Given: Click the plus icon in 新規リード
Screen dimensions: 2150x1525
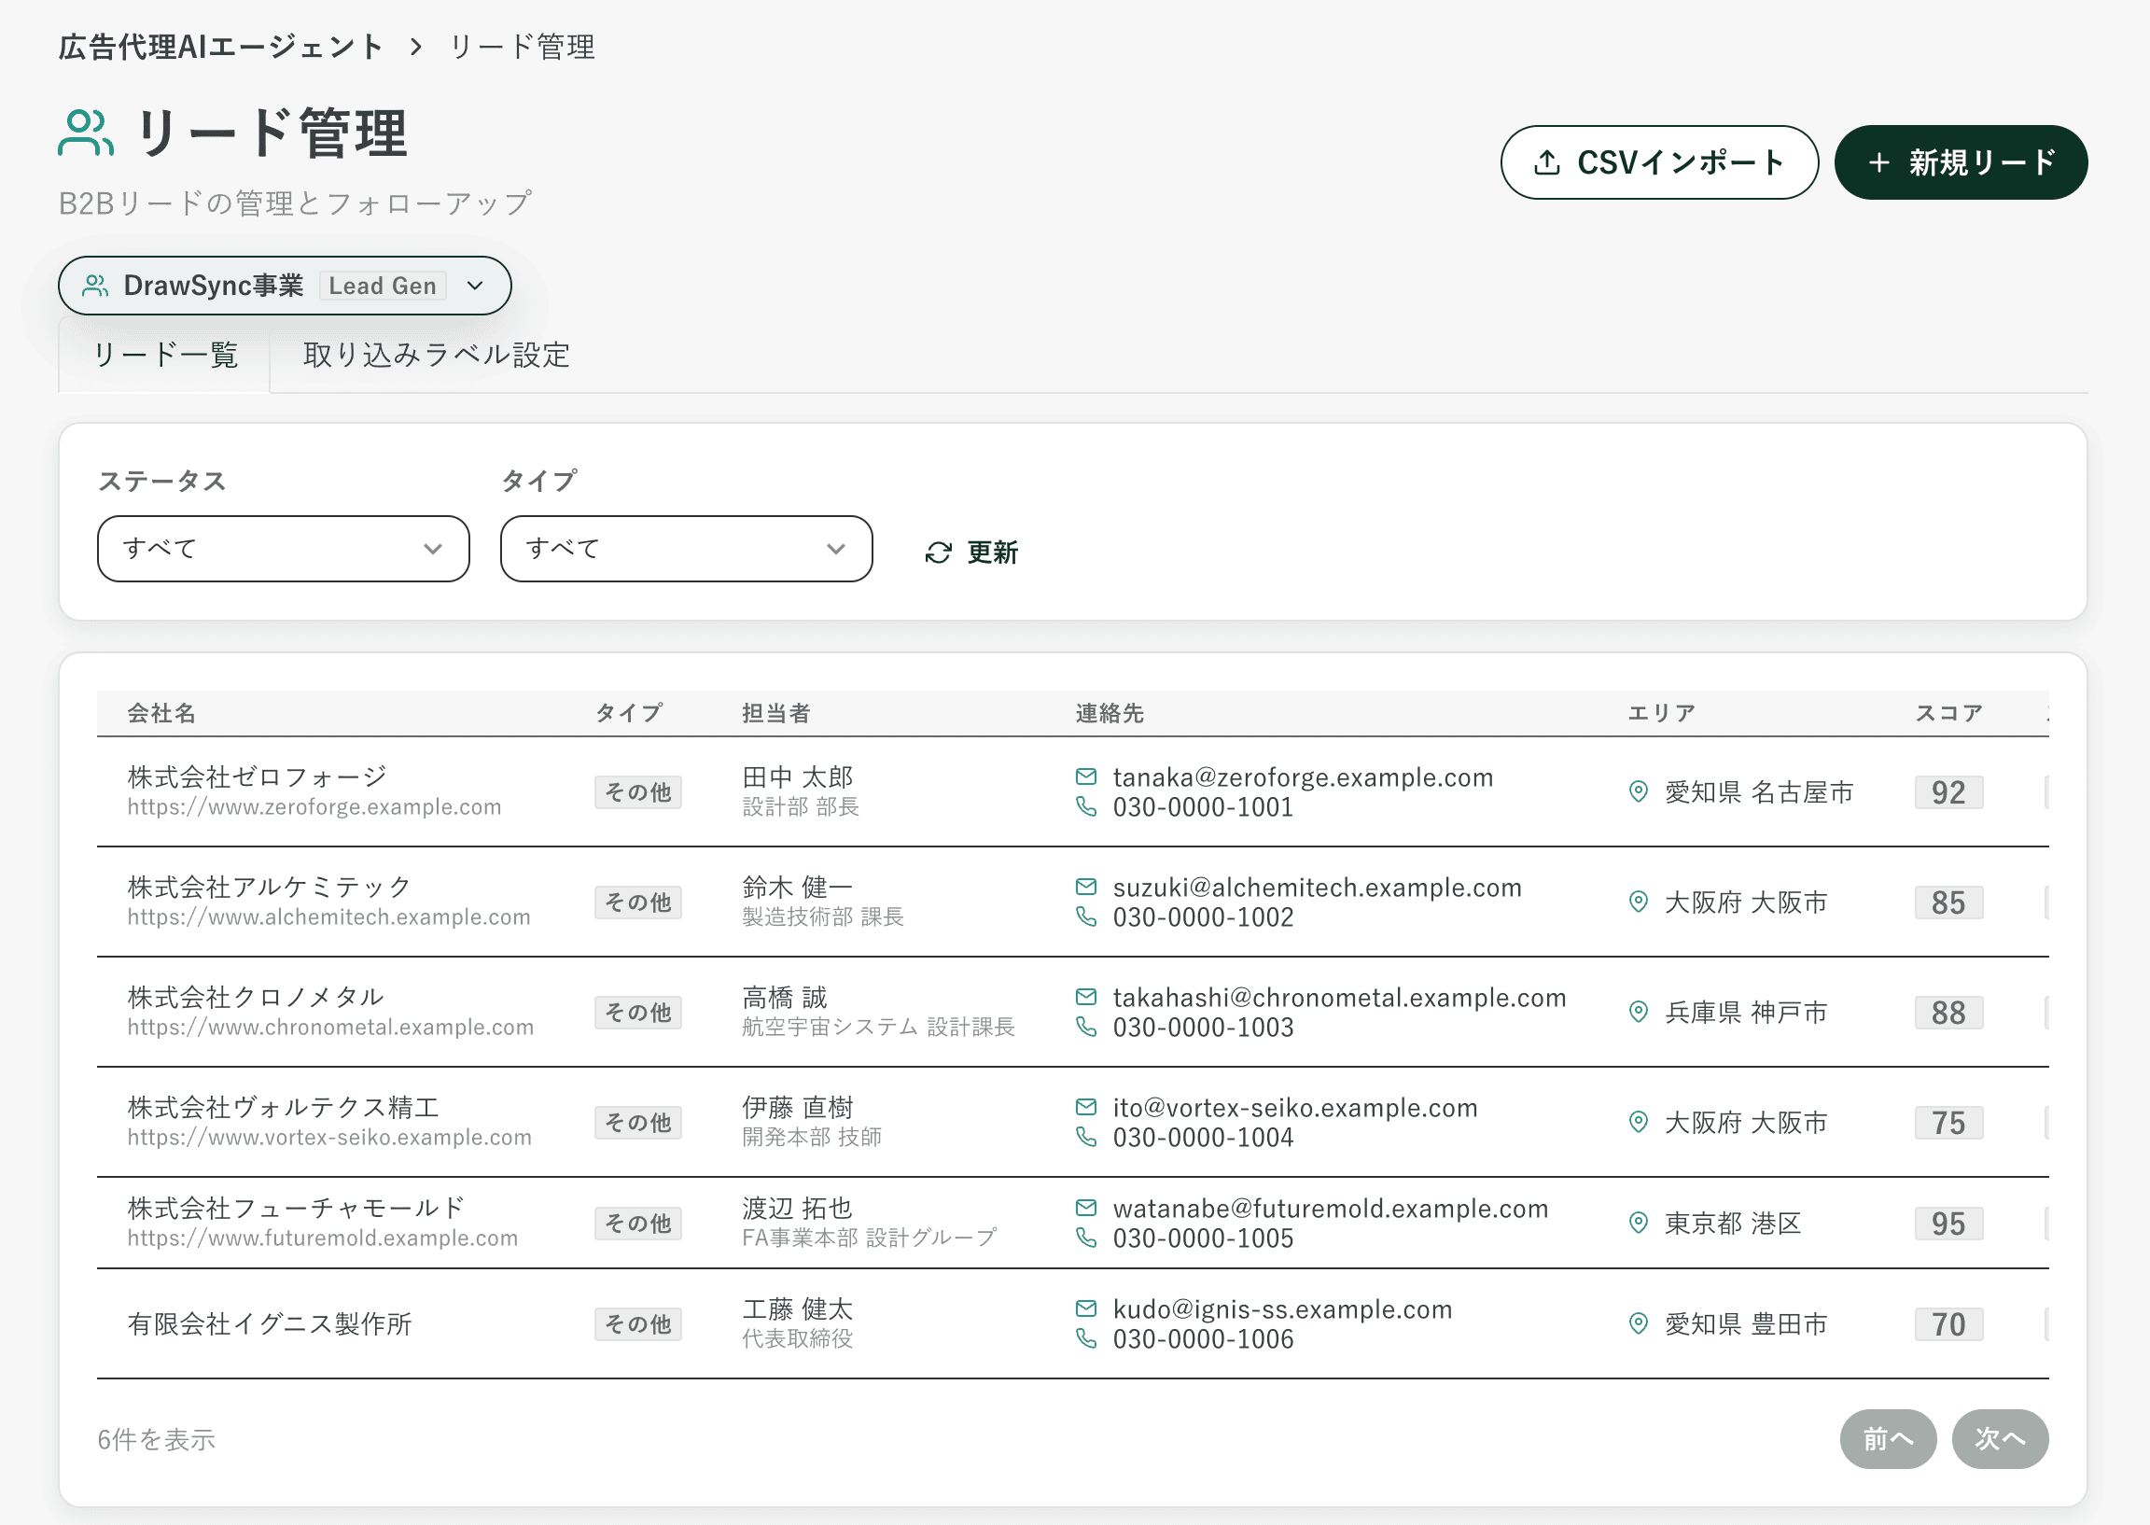Looking at the screenshot, I should [1878, 162].
